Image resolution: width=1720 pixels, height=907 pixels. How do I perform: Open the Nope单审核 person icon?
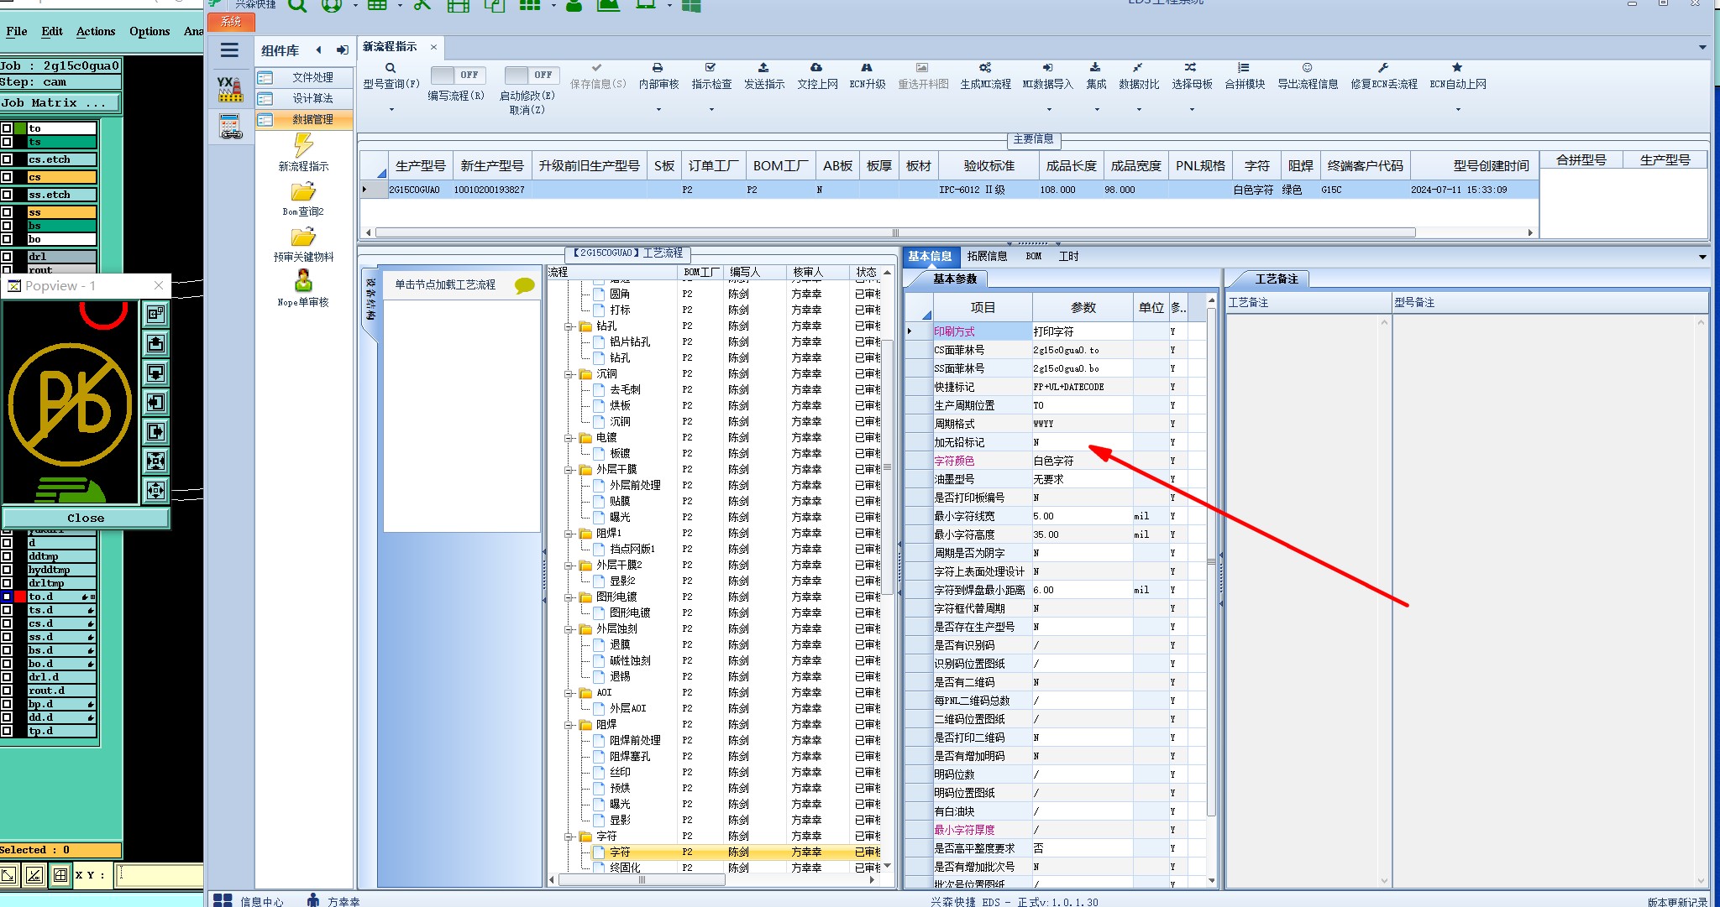[x=303, y=281]
